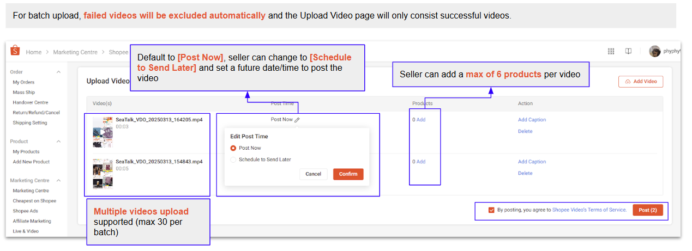Screen dimensions: 692x251
Task: Select Schedule to Send Later option
Action: [233, 160]
